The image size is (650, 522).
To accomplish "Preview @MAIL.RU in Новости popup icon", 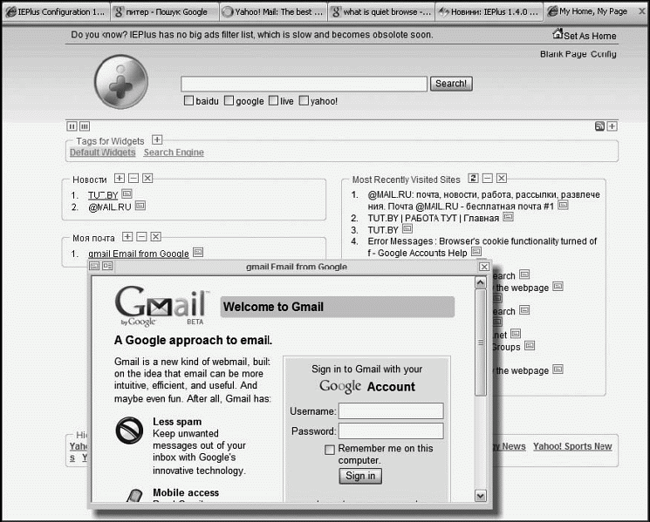I will click(x=140, y=206).
